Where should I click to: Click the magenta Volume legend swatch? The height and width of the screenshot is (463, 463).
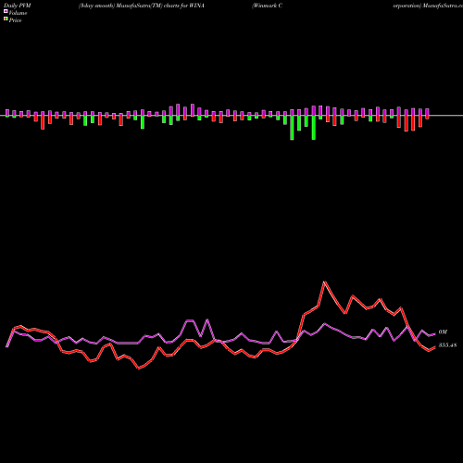pyautogui.click(x=6, y=12)
